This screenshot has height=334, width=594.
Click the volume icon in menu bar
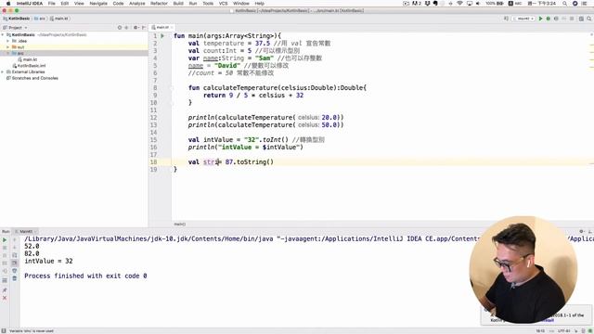[478, 4]
